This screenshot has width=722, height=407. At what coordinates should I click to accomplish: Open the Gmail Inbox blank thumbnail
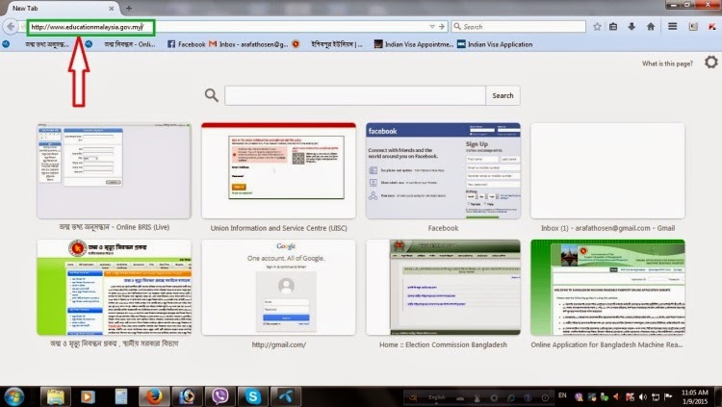[607, 171]
